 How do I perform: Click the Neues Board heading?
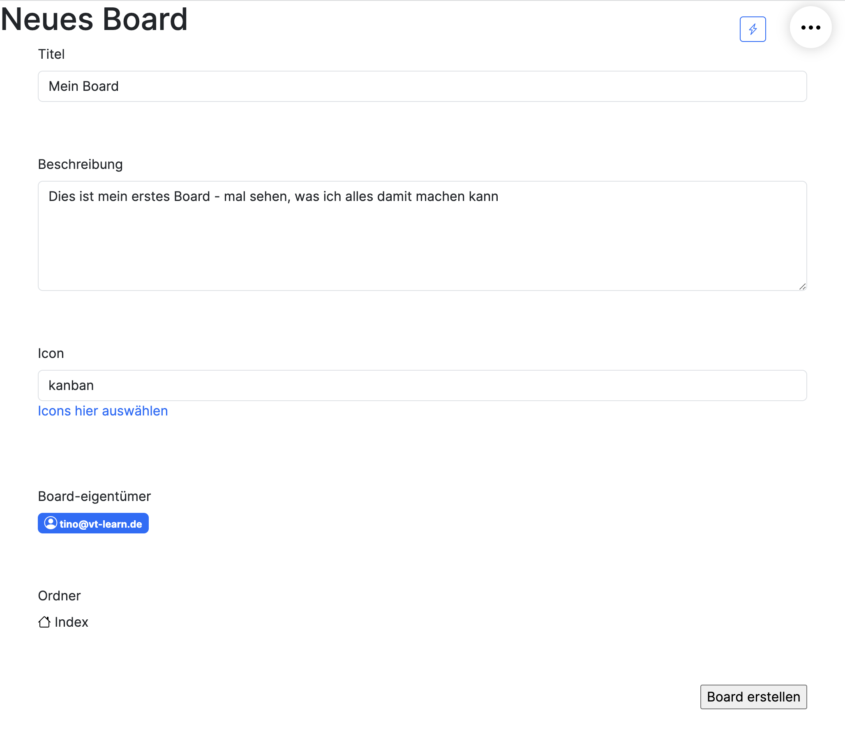coord(94,19)
